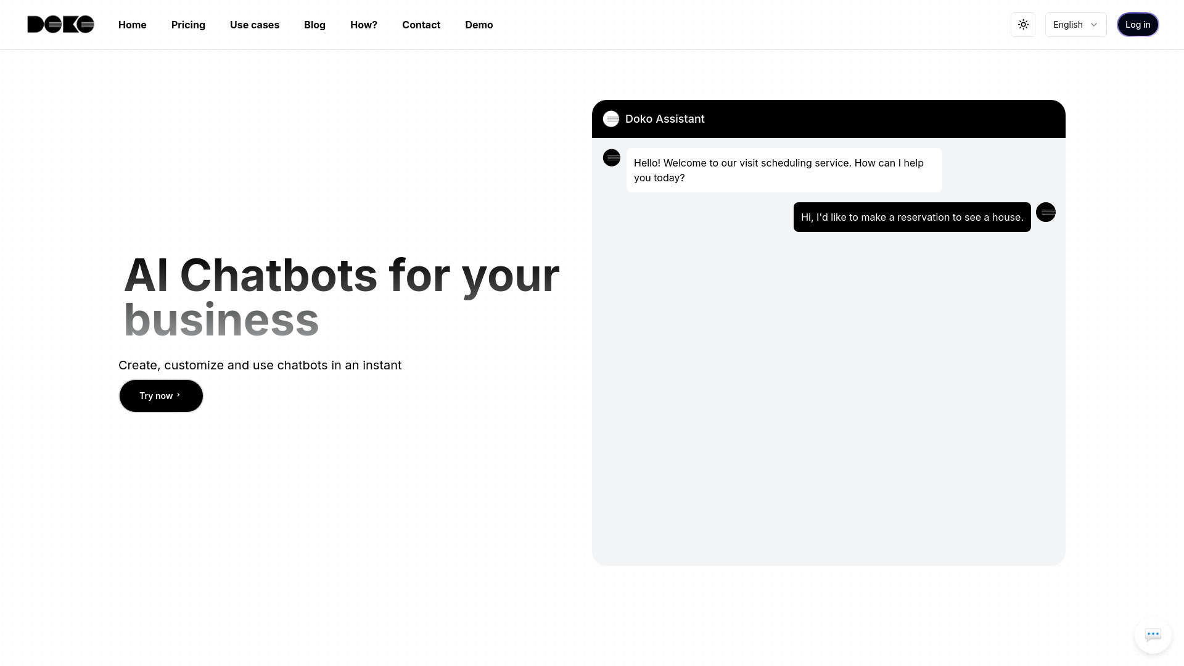Click the Doko logo icon top left
This screenshot has height=666, width=1184.
pyautogui.click(x=60, y=25)
